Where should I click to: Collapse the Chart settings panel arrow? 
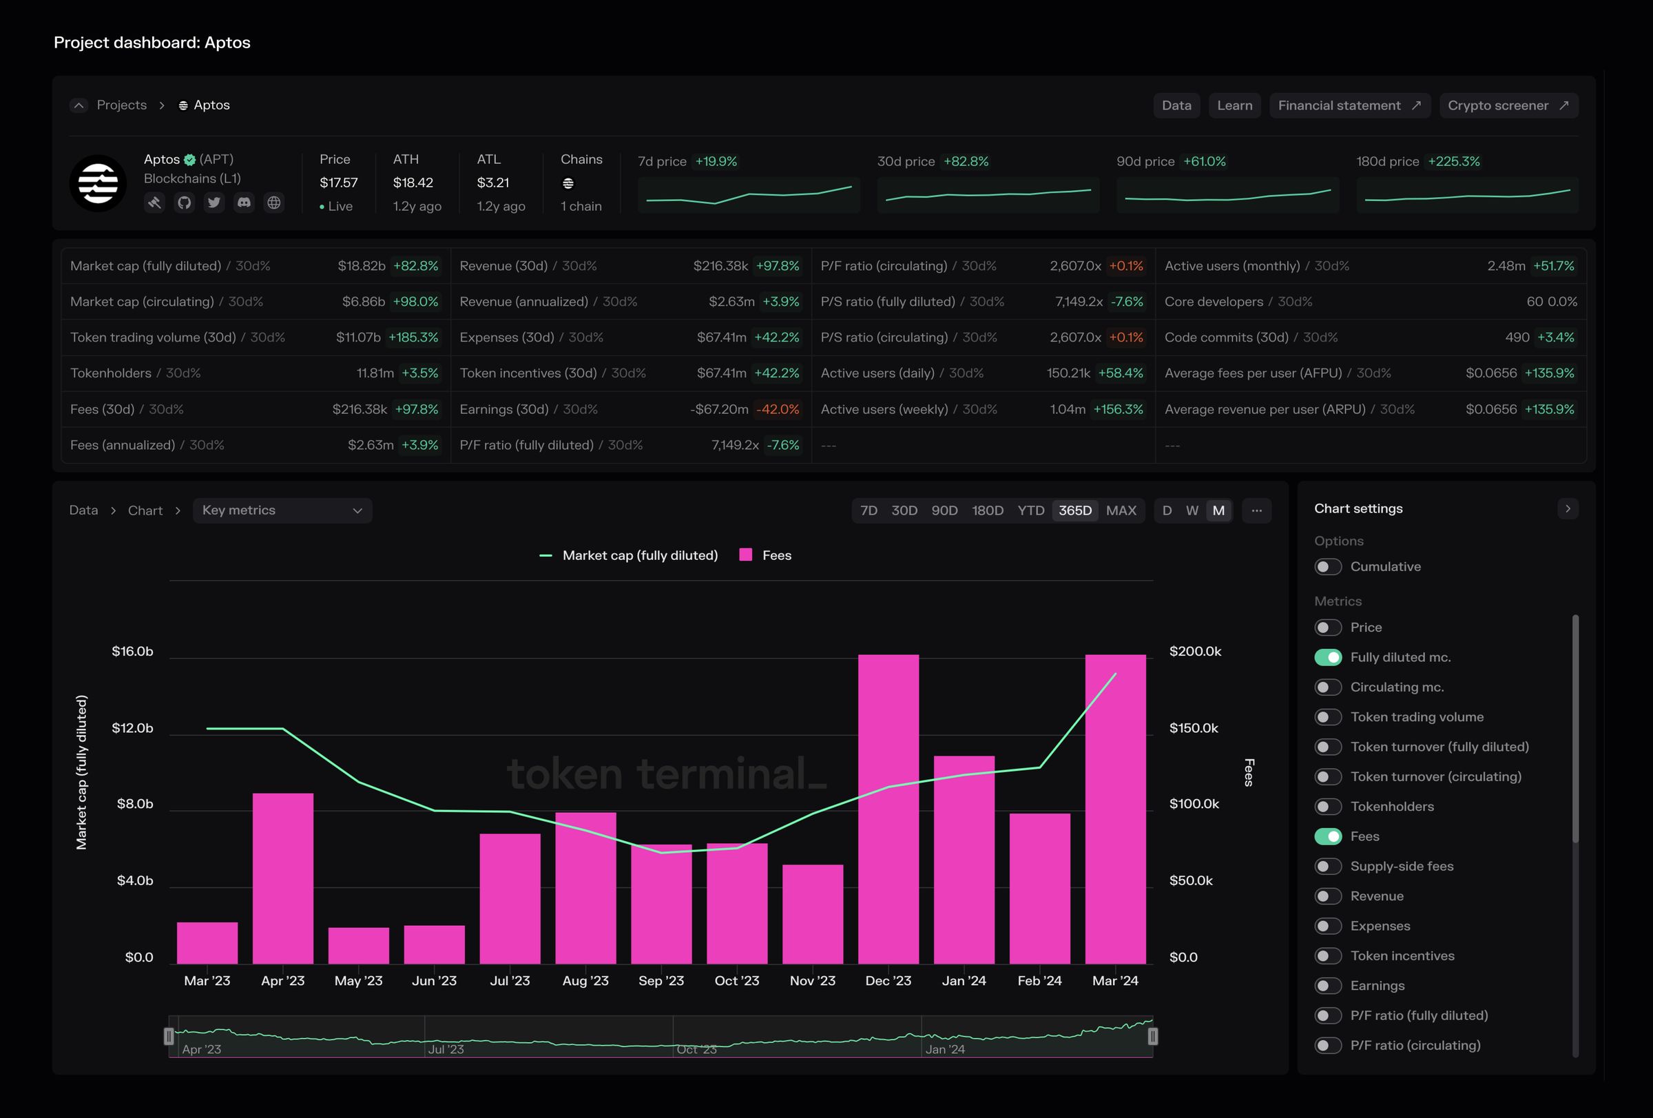pyautogui.click(x=1568, y=508)
